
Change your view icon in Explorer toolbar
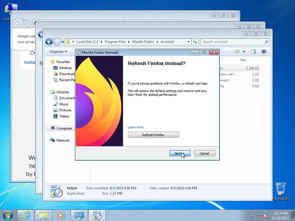[238, 52]
